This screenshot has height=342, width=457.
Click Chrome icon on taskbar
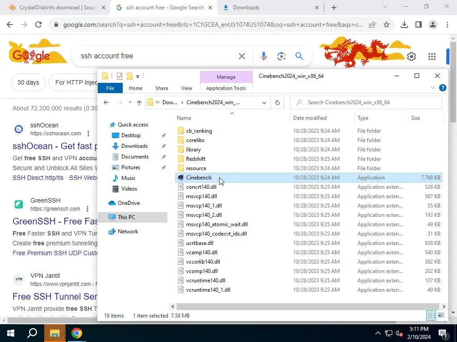77,333
